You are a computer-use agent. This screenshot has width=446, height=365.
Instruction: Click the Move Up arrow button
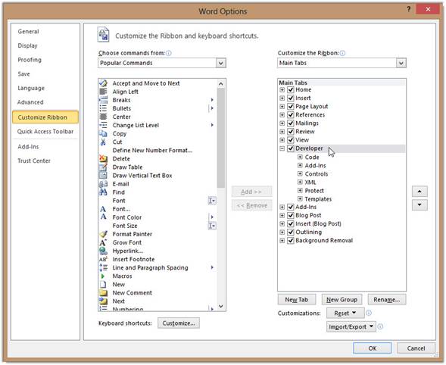419,192
